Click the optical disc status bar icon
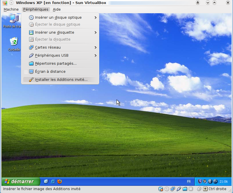The width and height of the screenshot is (233, 193). pyautogui.click(x=167, y=189)
